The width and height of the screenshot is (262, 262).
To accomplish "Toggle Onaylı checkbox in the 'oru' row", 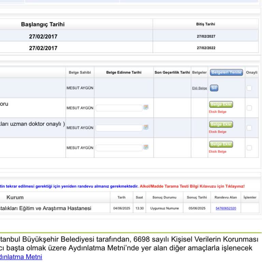I will 249,108.
